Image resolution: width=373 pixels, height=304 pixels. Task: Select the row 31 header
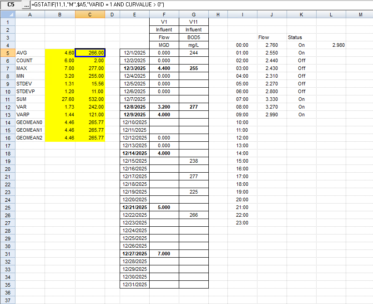click(7, 254)
